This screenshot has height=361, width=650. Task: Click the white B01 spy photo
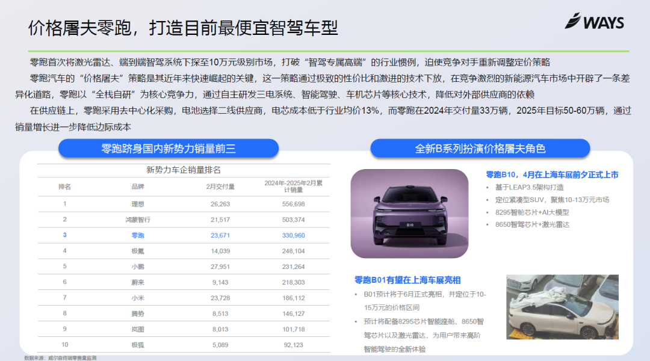click(562, 307)
